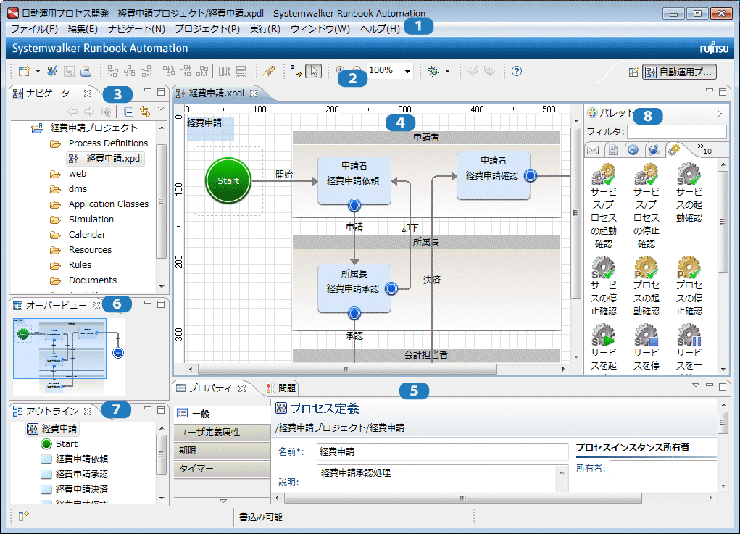Click the palette Filter input field
This screenshot has width=740, height=534.
[x=677, y=132]
